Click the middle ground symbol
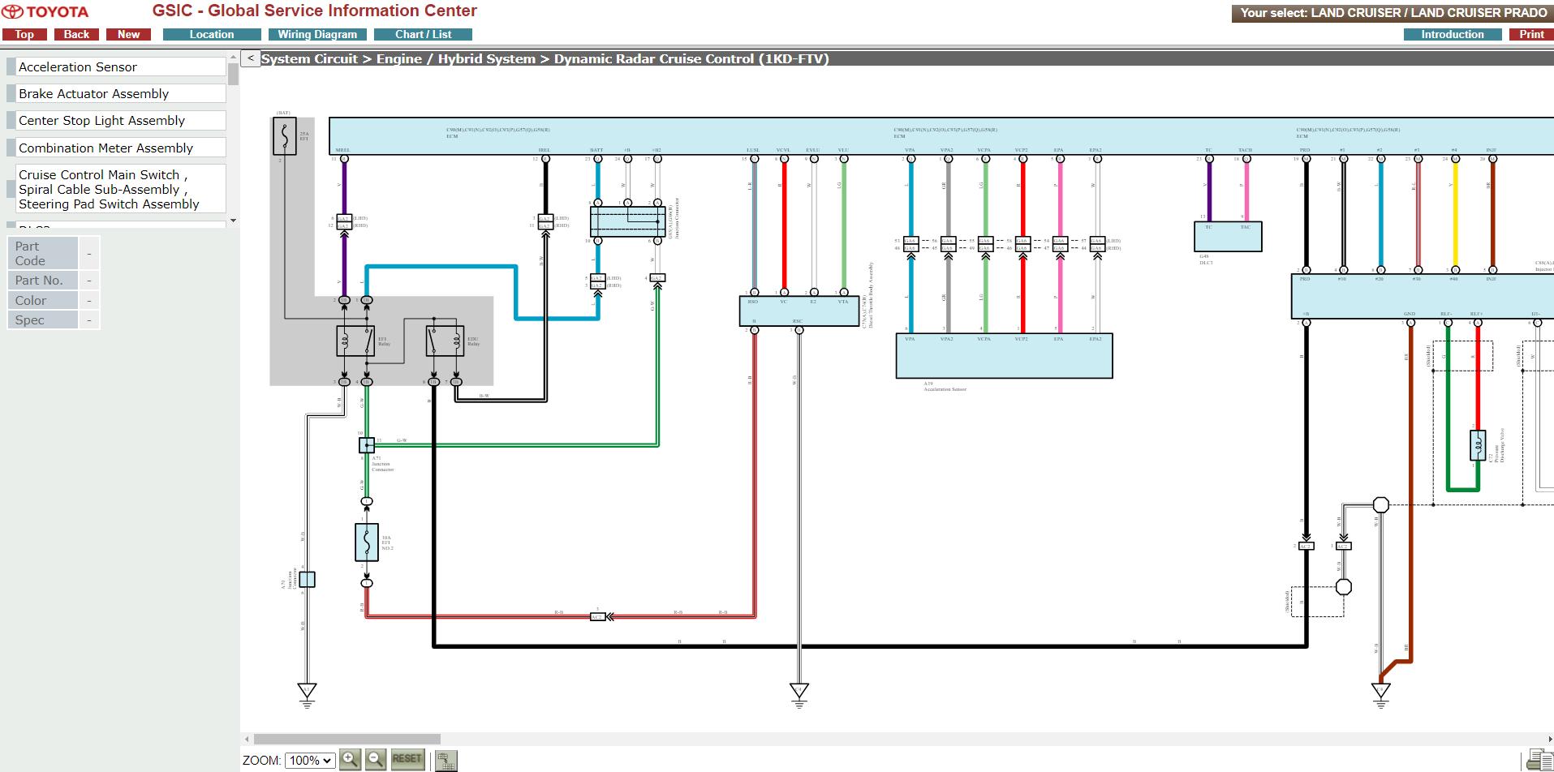Viewport: 1554px width, 772px height. coord(799,695)
